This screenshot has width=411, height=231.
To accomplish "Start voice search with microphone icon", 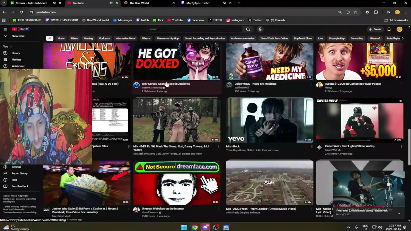I will click(x=260, y=29).
